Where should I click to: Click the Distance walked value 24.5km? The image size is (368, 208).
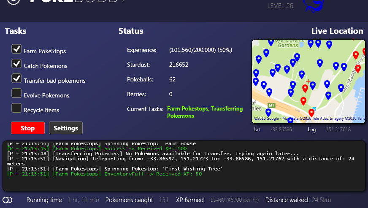pyautogui.click(x=321, y=200)
